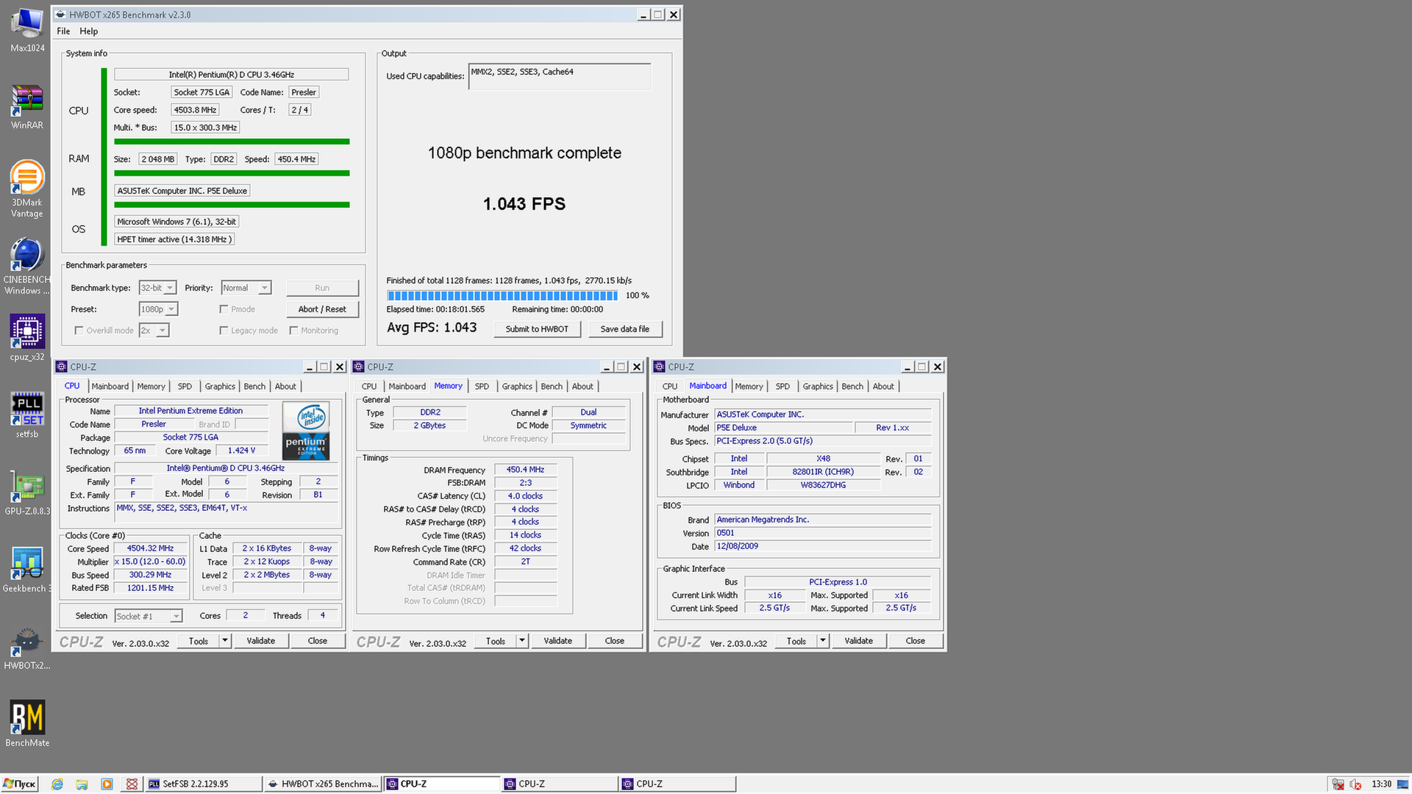Toggle the Overkill mode checkbox
The image size is (1412, 794).
79,331
